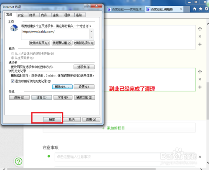The image size is (209, 170).
Task: Switch to the 高级 tab
Action: (x=79, y=15)
